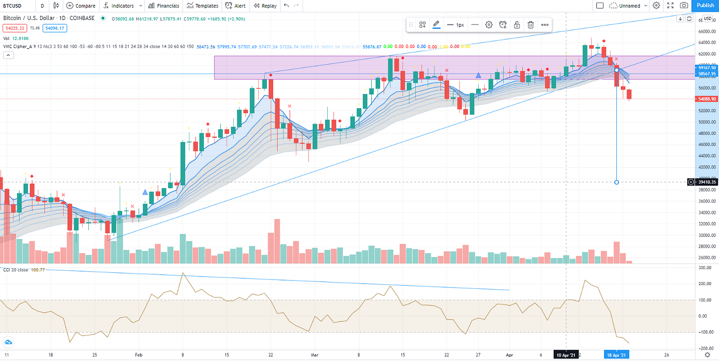Open the line style selector

[475, 25]
